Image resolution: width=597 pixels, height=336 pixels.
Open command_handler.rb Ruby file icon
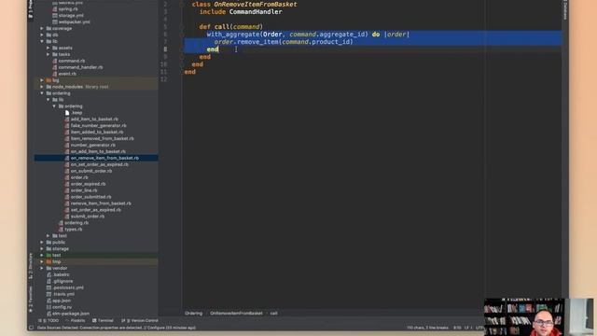pyautogui.click(x=55, y=67)
